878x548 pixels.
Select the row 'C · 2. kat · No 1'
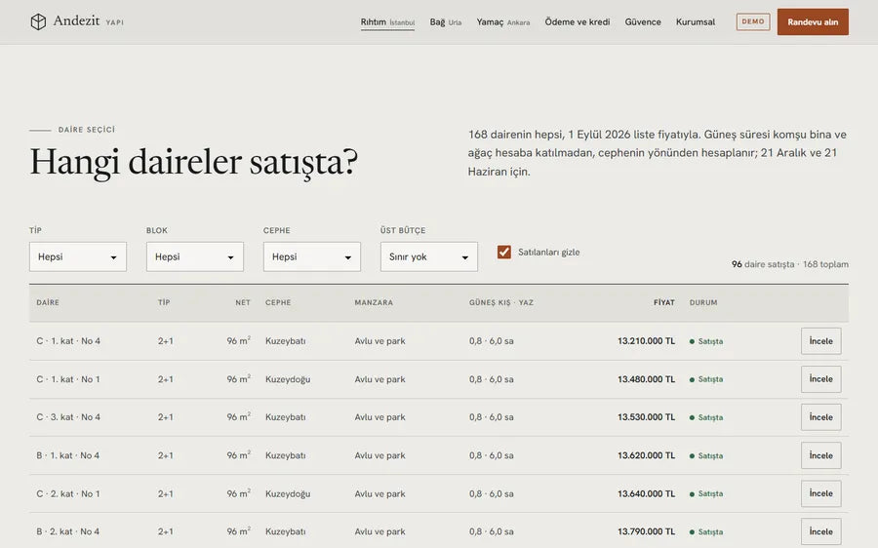point(439,493)
